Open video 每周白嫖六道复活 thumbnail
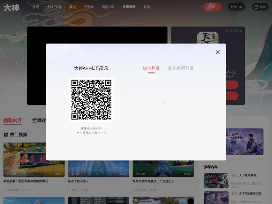Screen dimensions: 272x204 [163, 169]
